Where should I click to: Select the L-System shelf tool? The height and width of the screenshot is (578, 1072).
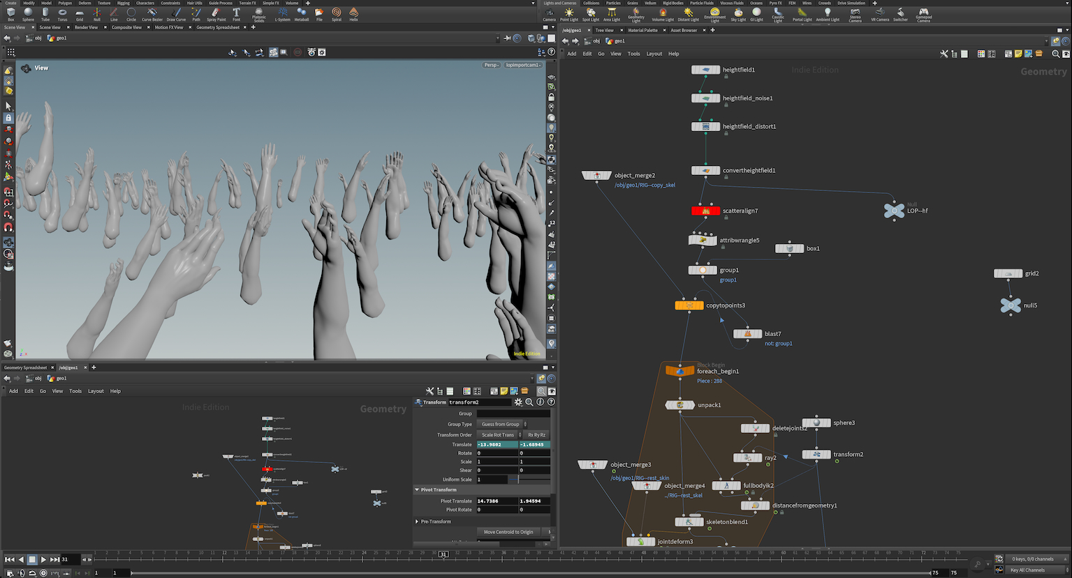(x=282, y=14)
